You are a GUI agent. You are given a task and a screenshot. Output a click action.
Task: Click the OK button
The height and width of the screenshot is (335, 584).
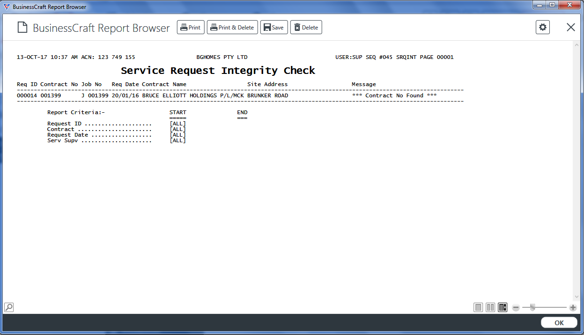(559, 323)
